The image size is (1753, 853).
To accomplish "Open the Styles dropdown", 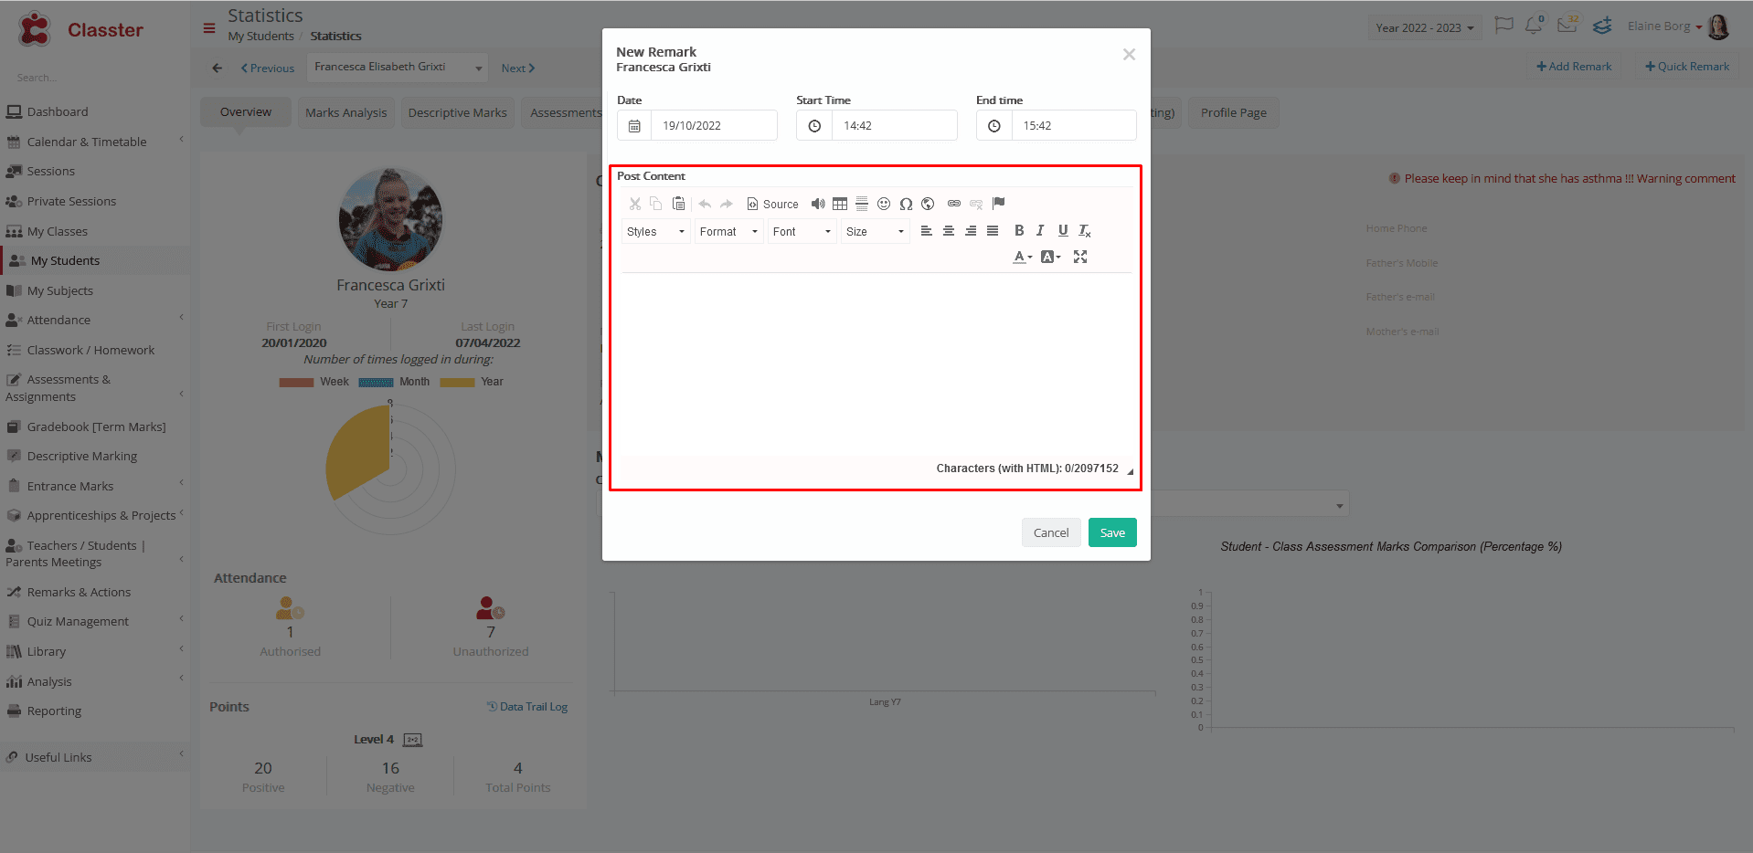I will (x=655, y=232).
